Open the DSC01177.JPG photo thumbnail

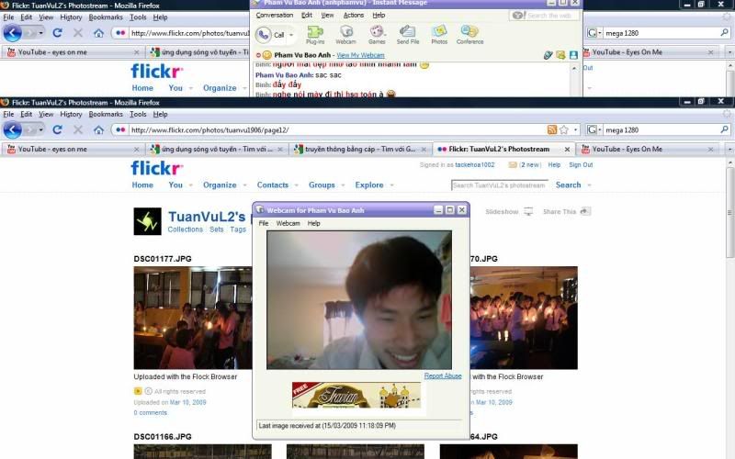tap(187, 318)
